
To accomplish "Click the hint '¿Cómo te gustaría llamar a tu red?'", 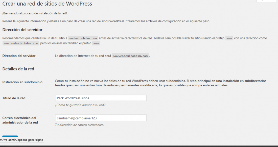I will 80,105.
